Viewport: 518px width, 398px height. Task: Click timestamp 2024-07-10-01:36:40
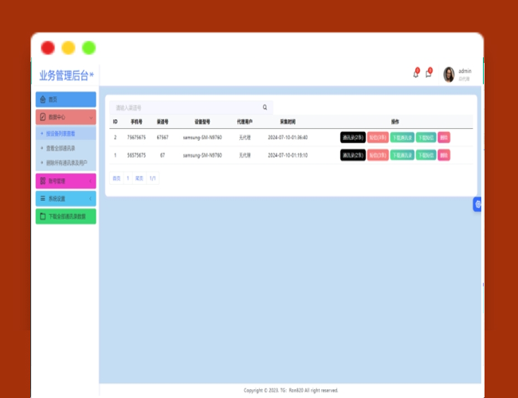coord(288,138)
